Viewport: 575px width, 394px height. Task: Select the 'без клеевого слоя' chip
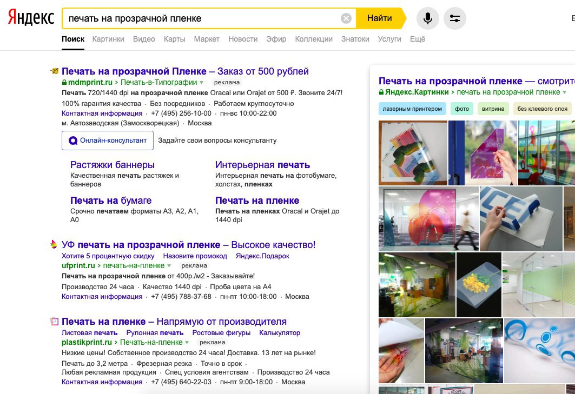coord(543,109)
